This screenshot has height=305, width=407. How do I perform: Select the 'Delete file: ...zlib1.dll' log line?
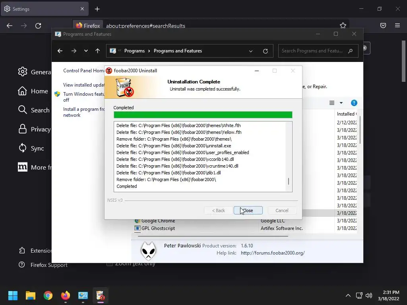pos(169,173)
